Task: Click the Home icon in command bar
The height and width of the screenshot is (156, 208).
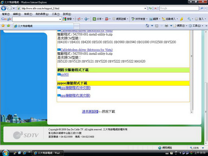Action: (147, 26)
